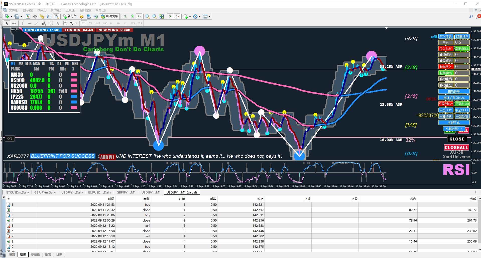The height and width of the screenshot is (258, 481).
Task: Open the tile windows grid icon
Action: point(162,16)
